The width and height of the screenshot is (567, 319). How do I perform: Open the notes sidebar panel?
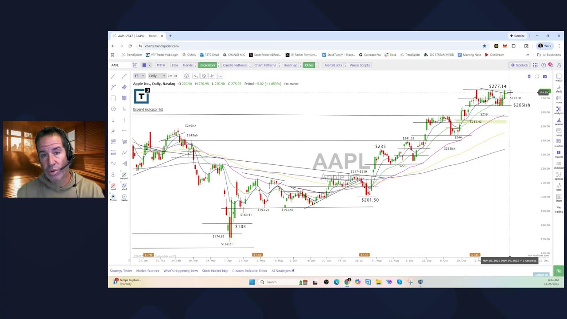point(559,132)
